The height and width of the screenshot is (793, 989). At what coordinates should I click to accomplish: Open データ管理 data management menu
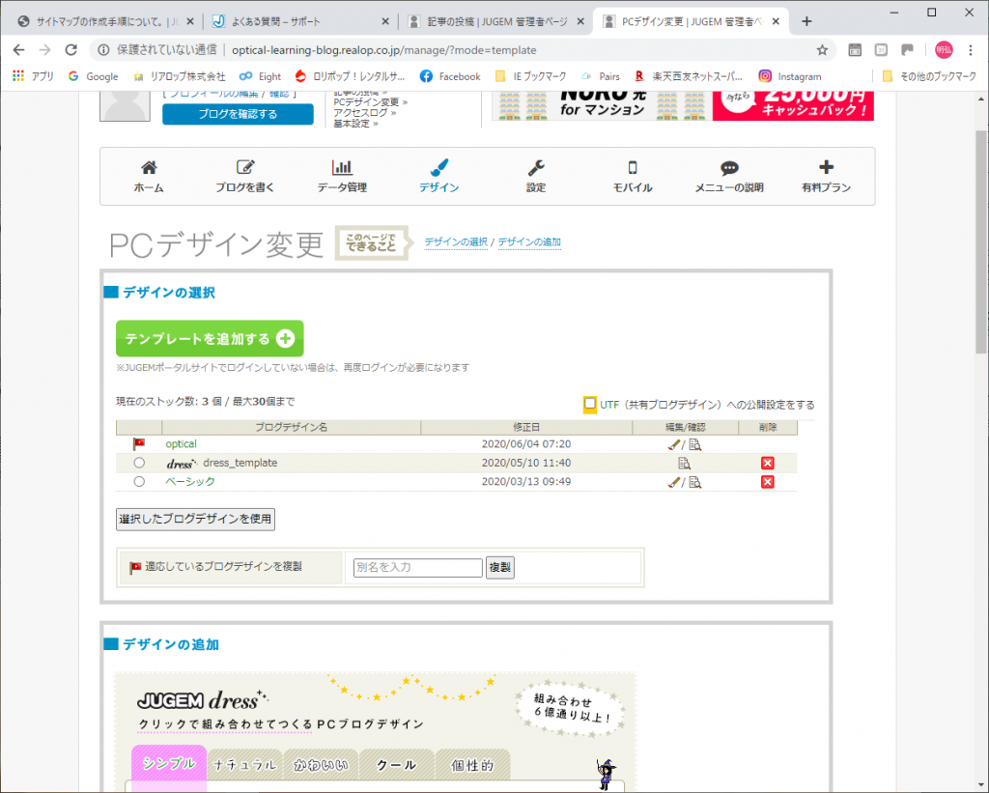pos(342,176)
